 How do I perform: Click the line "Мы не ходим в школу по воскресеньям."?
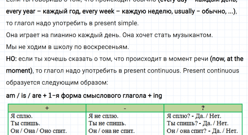67,47
